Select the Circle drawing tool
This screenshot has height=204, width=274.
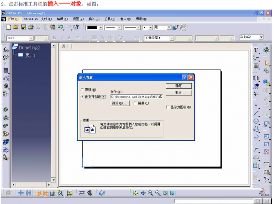click(256, 121)
